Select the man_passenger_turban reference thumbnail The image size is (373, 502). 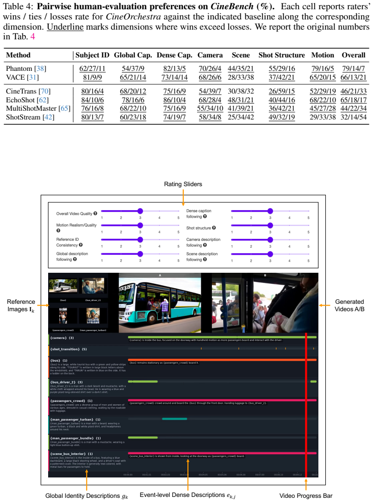click(x=93, y=316)
